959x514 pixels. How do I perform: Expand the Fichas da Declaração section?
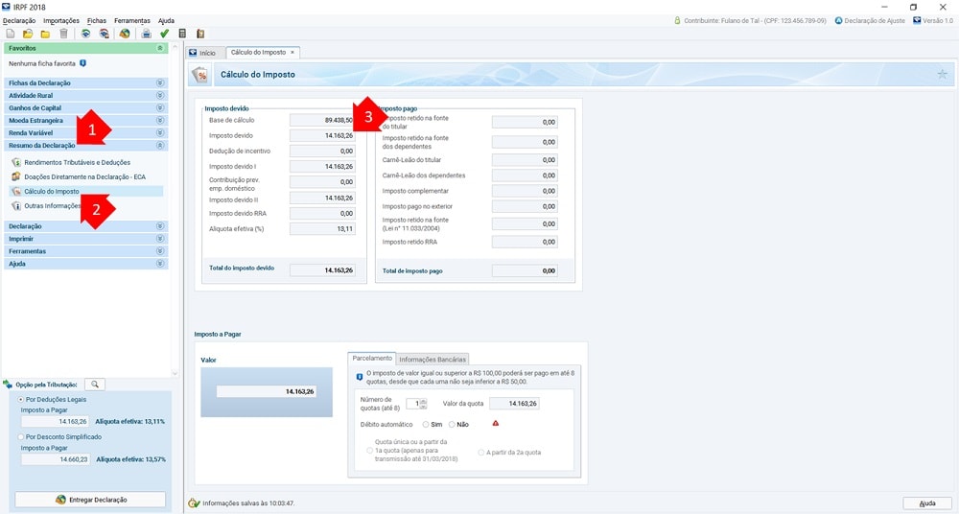coord(160,83)
